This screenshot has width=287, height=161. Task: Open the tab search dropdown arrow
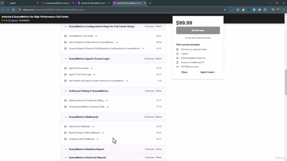[2, 3]
